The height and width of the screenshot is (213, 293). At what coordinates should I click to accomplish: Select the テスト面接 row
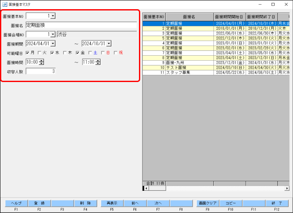click(216, 67)
